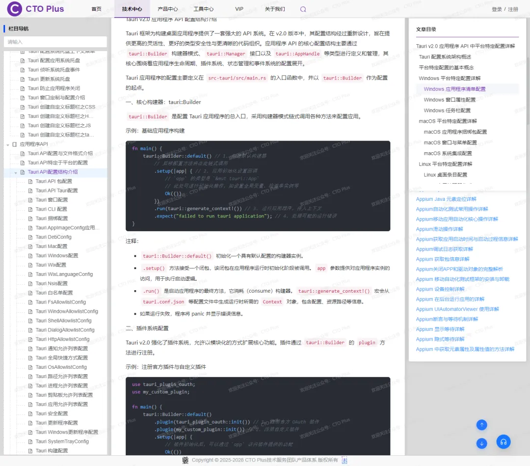This screenshot has width=530, height=466.
Task: Open the customer service headset button
Action: coord(503,441)
